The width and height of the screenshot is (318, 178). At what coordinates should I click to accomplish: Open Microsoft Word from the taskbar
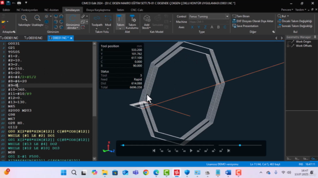(228, 173)
